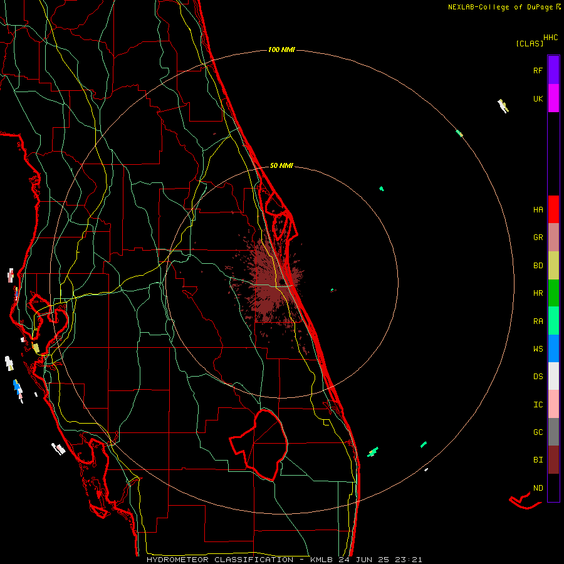564x564 pixels.
Task: Click the HHC product label
Action: coord(551,38)
